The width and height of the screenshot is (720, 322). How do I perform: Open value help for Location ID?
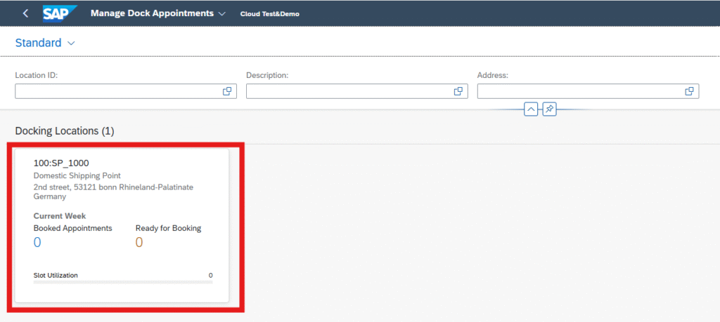coord(227,91)
